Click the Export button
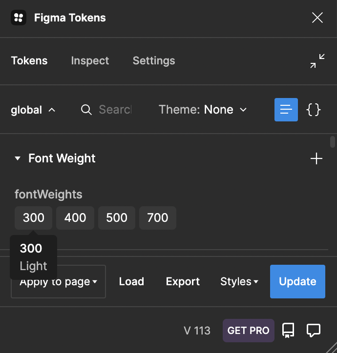The image size is (337, 353). coord(183,281)
